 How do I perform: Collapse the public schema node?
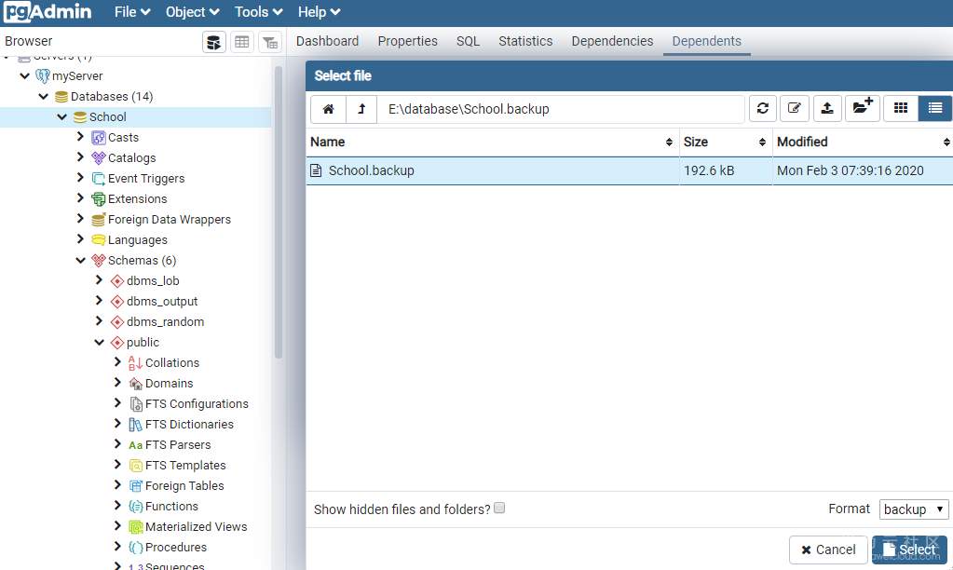pos(100,342)
